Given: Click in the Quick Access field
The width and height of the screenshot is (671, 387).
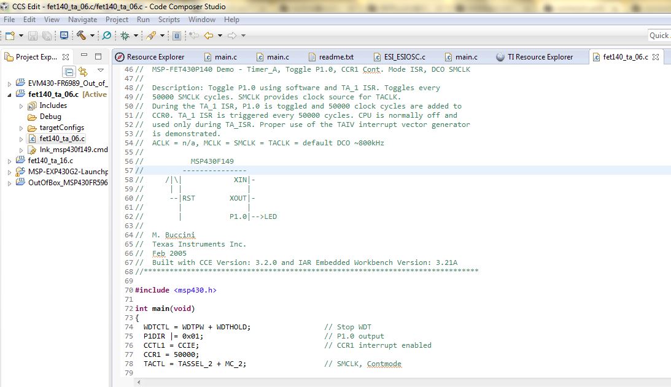Looking at the screenshot, I should 659,36.
